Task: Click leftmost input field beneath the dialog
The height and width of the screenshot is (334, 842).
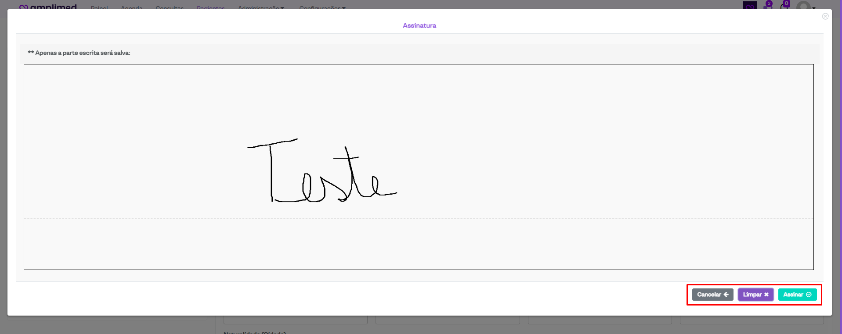Action: tap(295, 320)
